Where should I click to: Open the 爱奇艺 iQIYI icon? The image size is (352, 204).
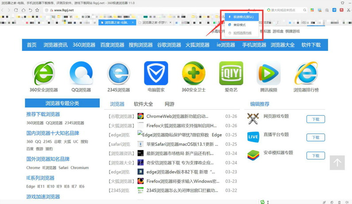click(x=231, y=73)
